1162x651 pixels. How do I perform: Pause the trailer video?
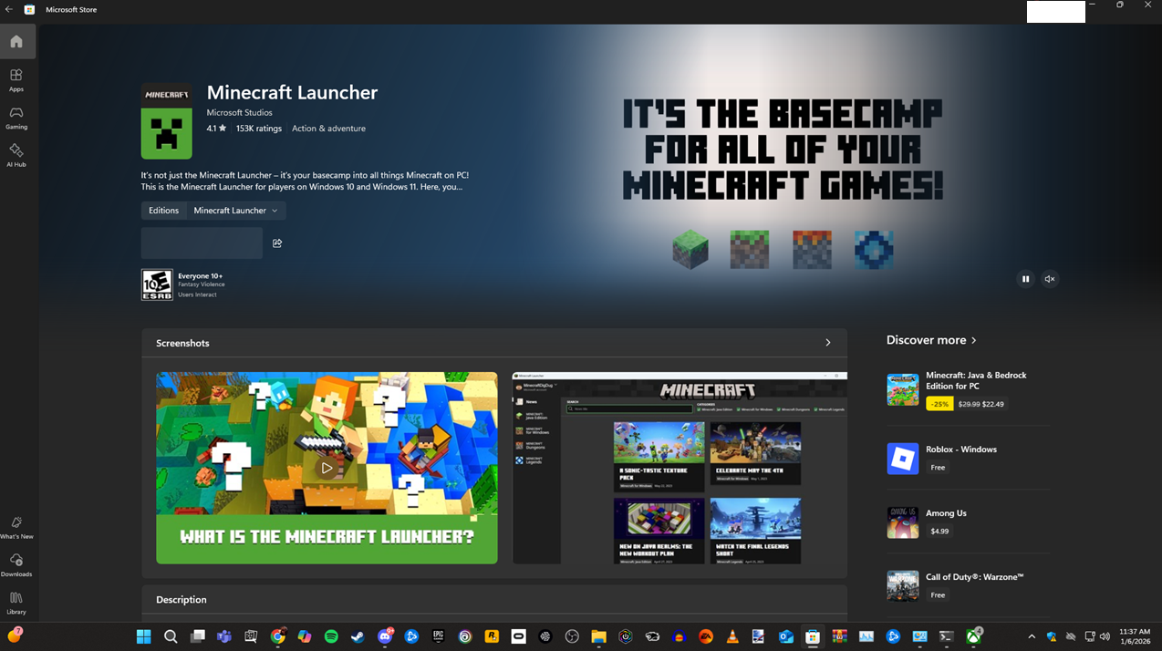coord(1025,279)
